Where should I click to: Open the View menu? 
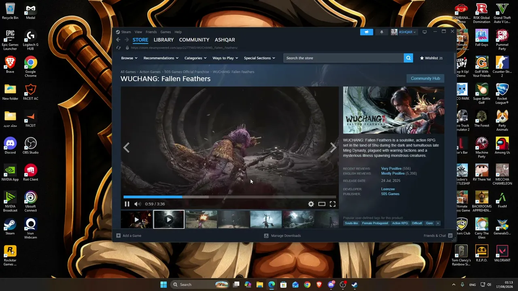[138, 32]
